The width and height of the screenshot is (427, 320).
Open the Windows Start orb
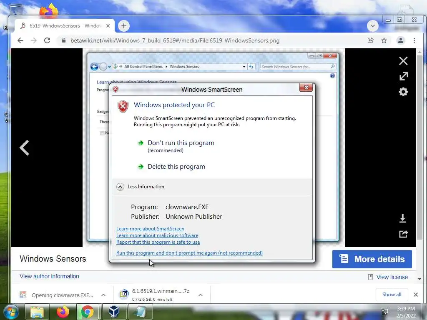pyautogui.click(x=11, y=312)
